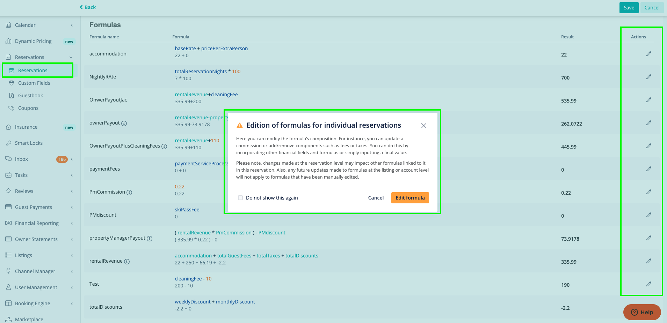Image resolution: width=667 pixels, height=323 pixels.
Task: Click the top-right Cancel button
Action: click(x=652, y=8)
